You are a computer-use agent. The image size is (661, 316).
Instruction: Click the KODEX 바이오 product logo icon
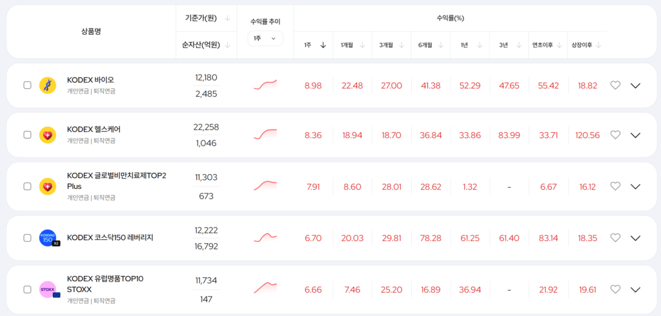pyautogui.click(x=48, y=85)
